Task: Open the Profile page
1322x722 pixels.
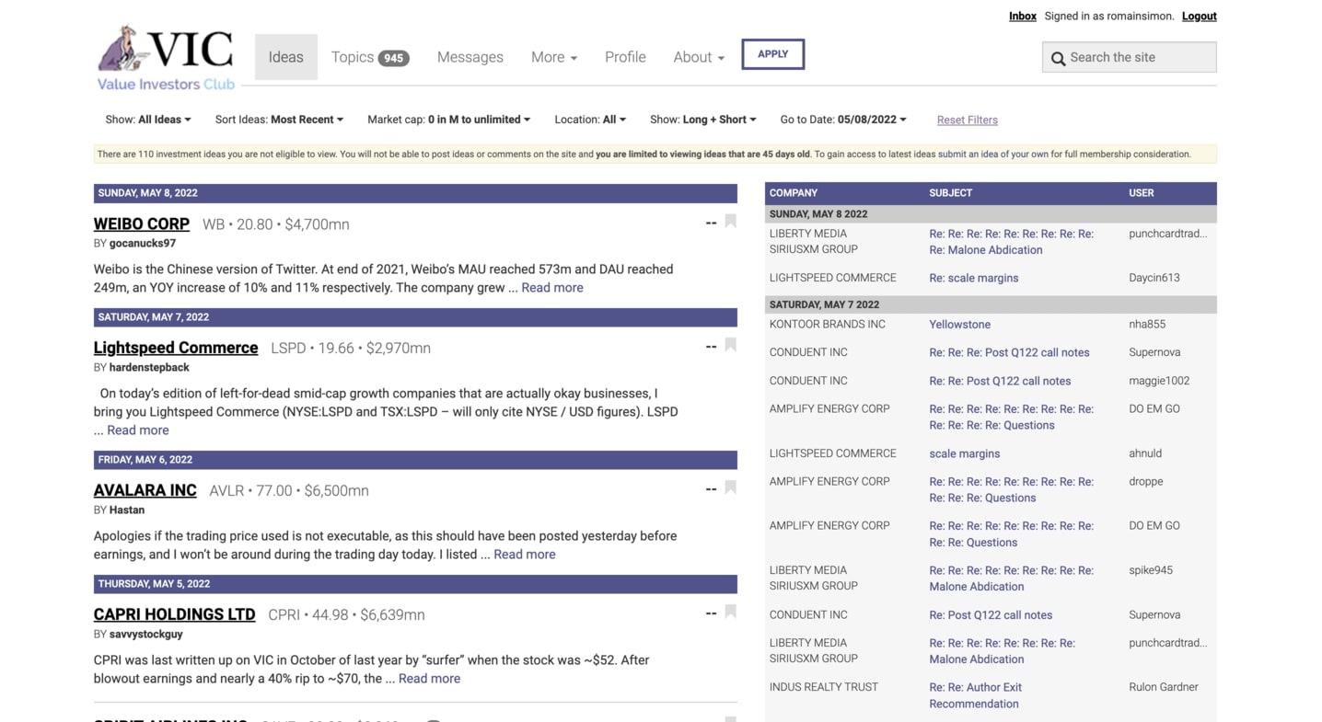Action: (x=625, y=57)
